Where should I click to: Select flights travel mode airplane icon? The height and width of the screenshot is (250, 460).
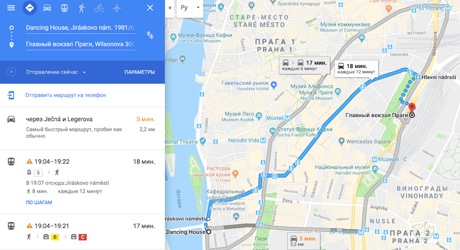[117, 8]
